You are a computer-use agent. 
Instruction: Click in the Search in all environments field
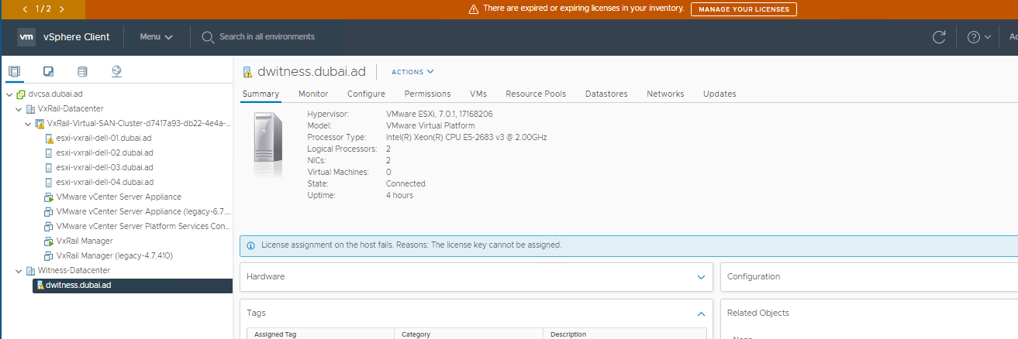coord(267,37)
